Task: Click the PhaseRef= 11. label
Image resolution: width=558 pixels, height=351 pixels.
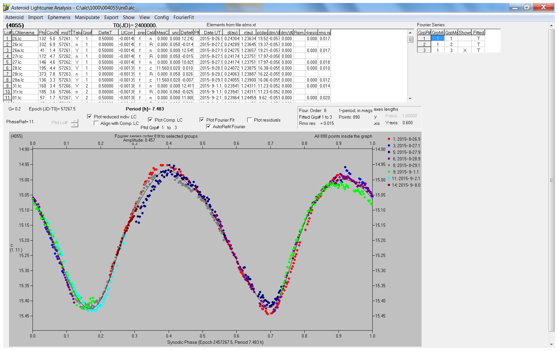Action: click(20, 122)
